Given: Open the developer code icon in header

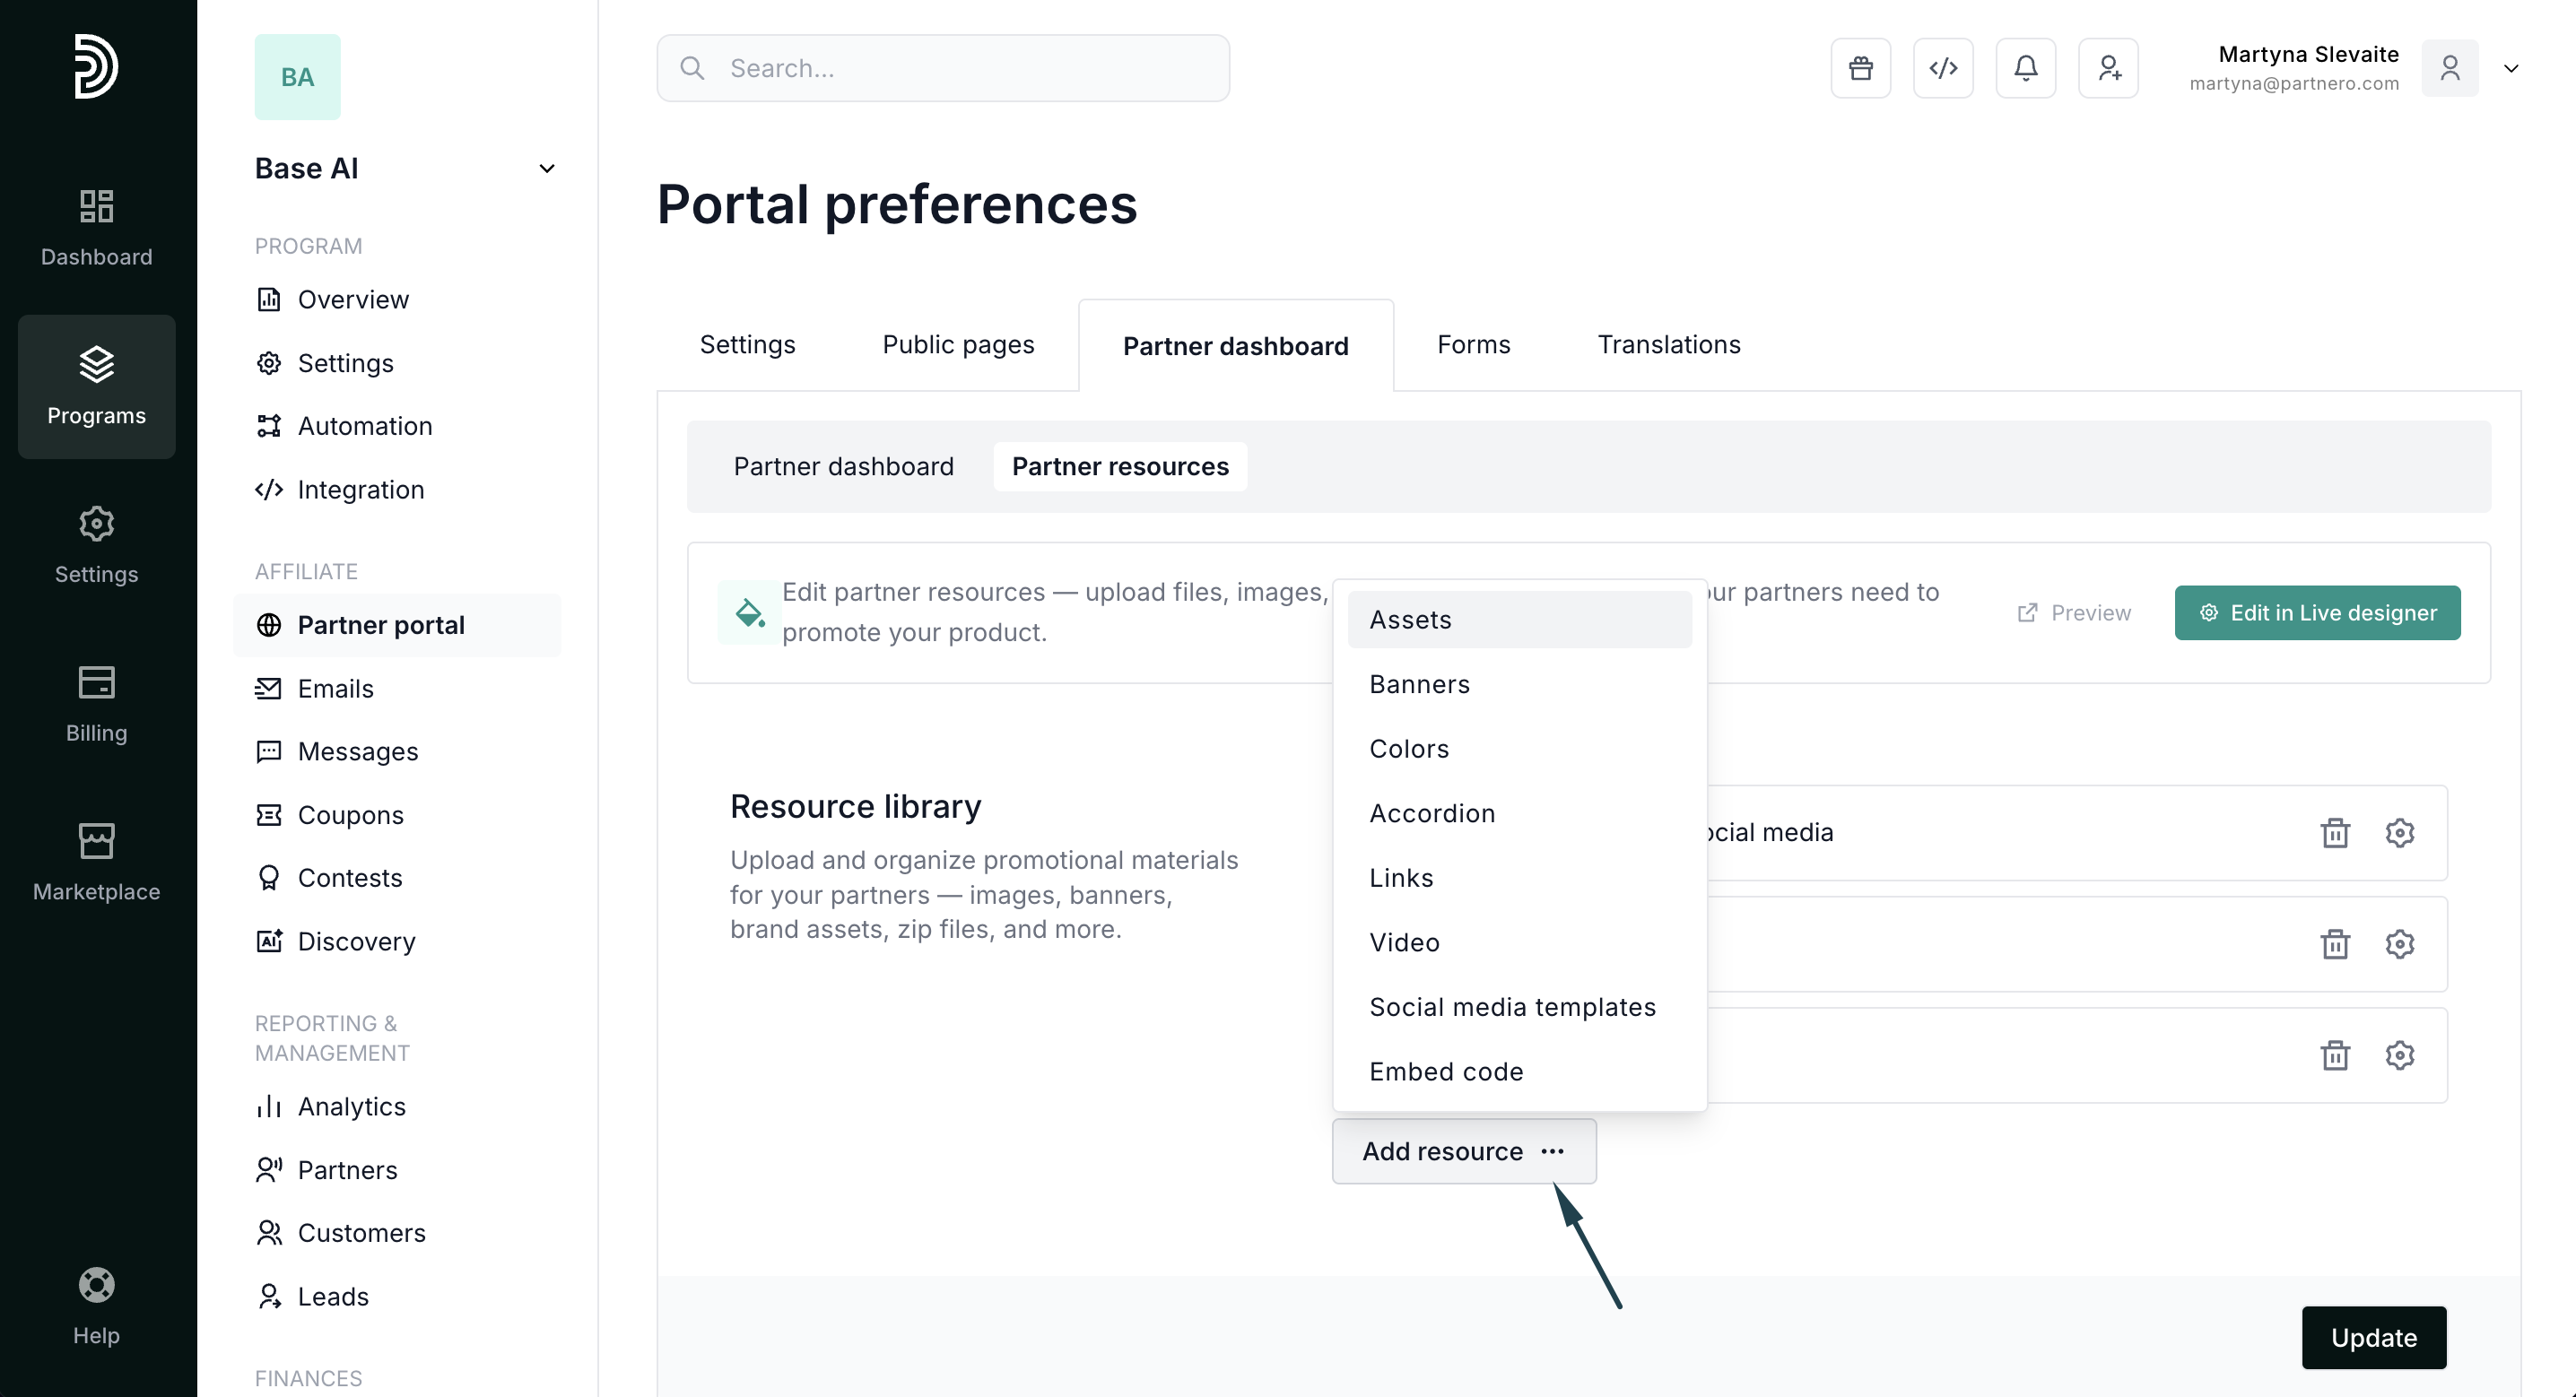Looking at the screenshot, I should click(1942, 68).
